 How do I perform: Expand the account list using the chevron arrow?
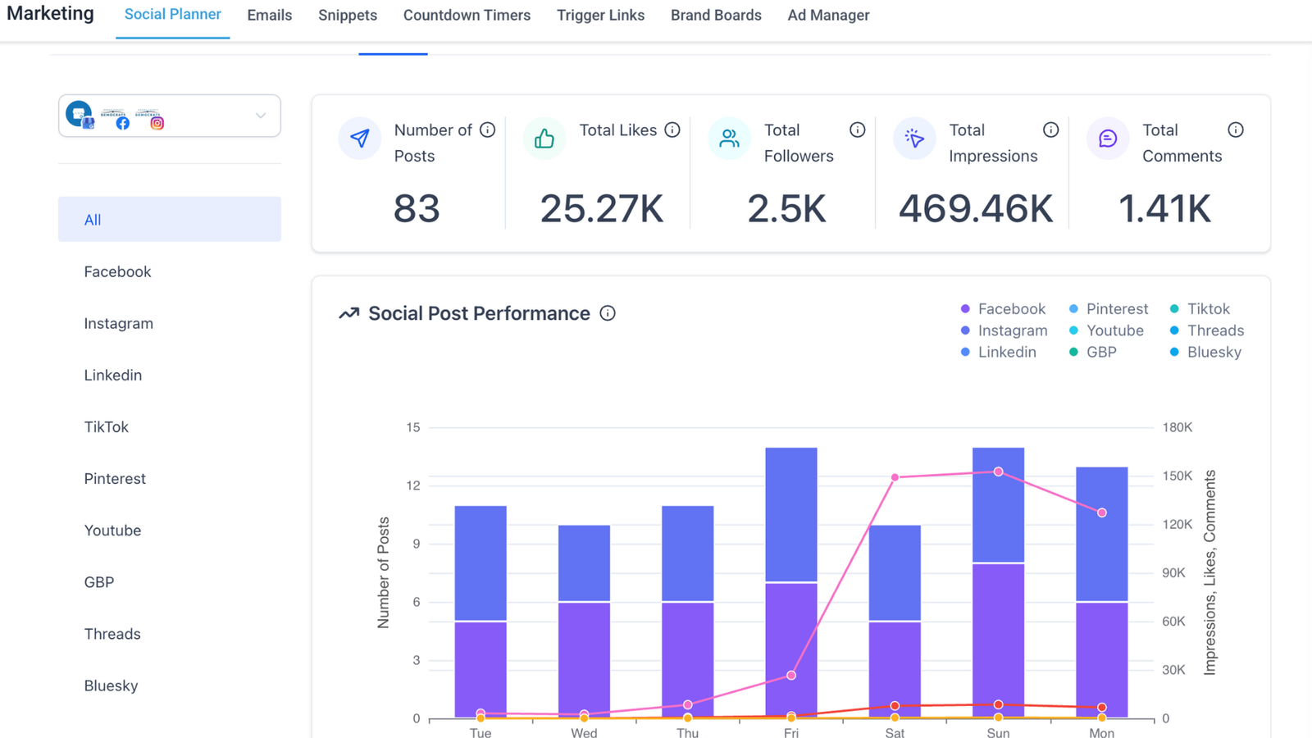[x=261, y=116]
